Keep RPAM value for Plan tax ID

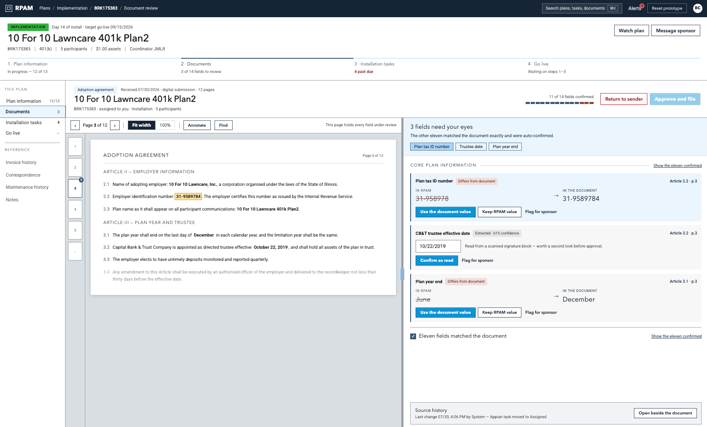pyautogui.click(x=500, y=212)
